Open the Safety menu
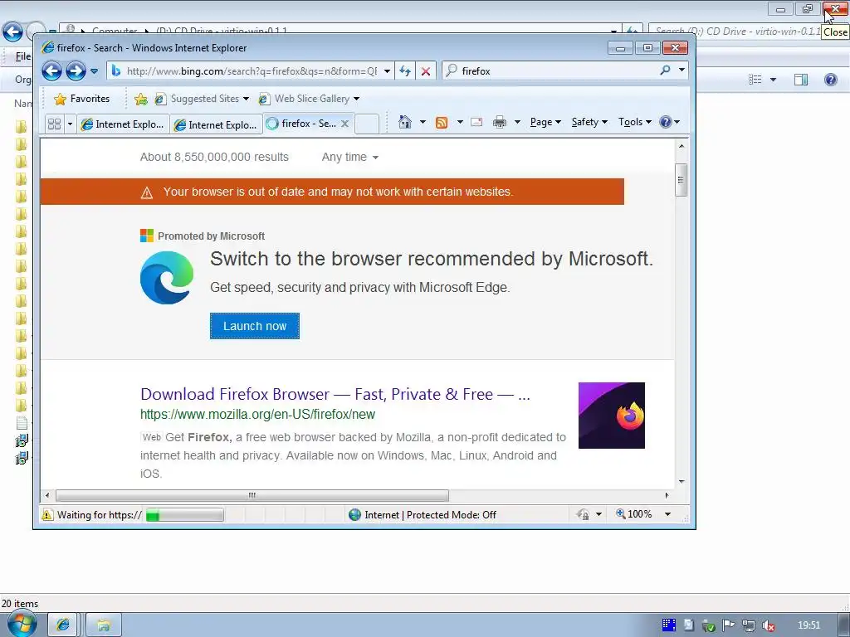 click(589, 122)
